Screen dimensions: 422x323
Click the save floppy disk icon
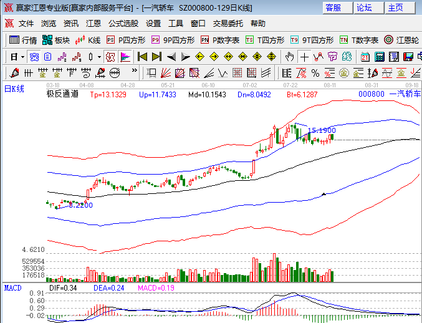pyautogui.click(x=408, y=57)
